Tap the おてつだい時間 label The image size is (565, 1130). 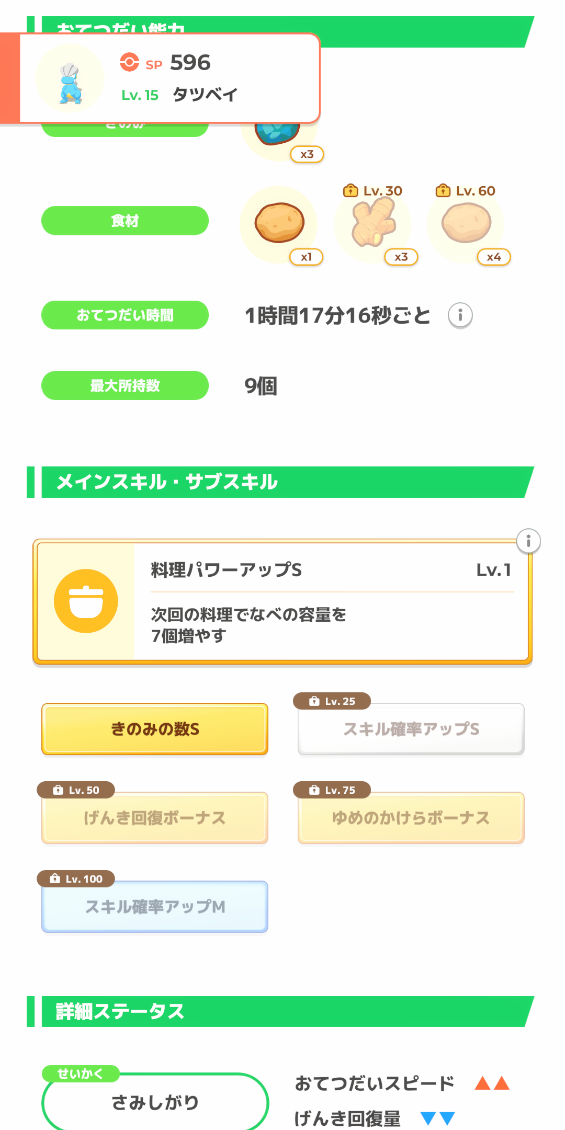(125, 315)
